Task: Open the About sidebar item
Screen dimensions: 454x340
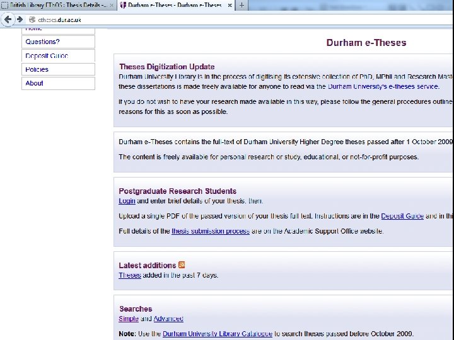Action: click(x=58, y=83)
